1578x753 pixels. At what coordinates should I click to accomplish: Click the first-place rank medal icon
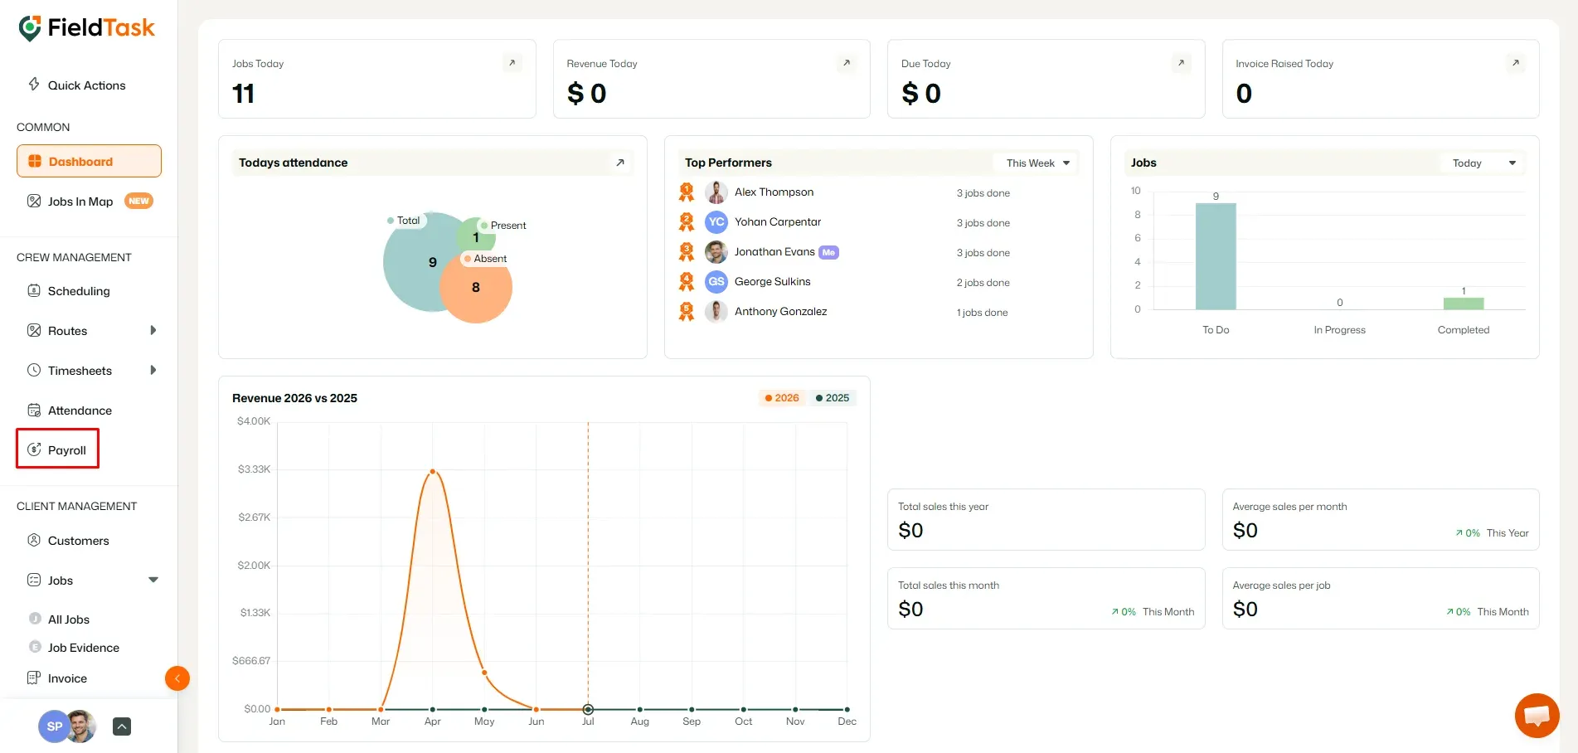coord(687,192)
